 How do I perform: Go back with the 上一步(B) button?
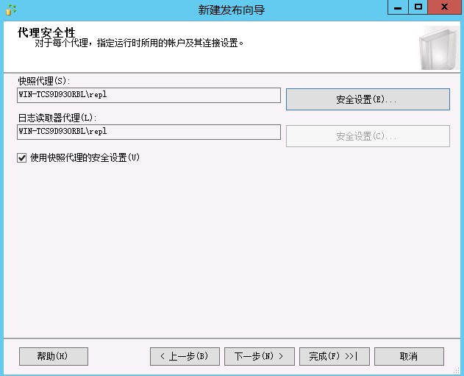click(185, 356)
